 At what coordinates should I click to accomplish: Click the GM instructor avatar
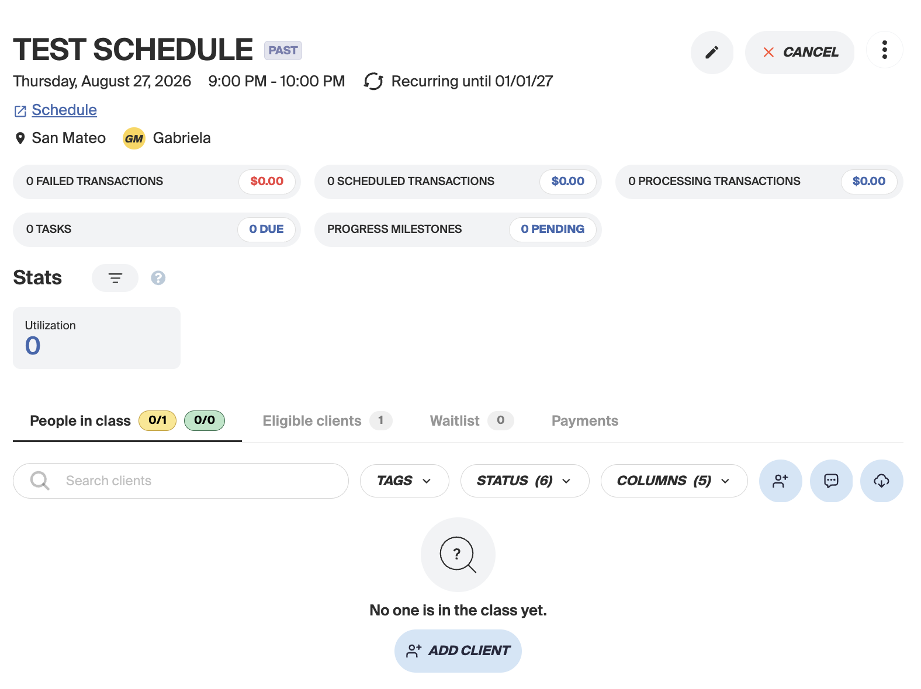coord(134,138)
